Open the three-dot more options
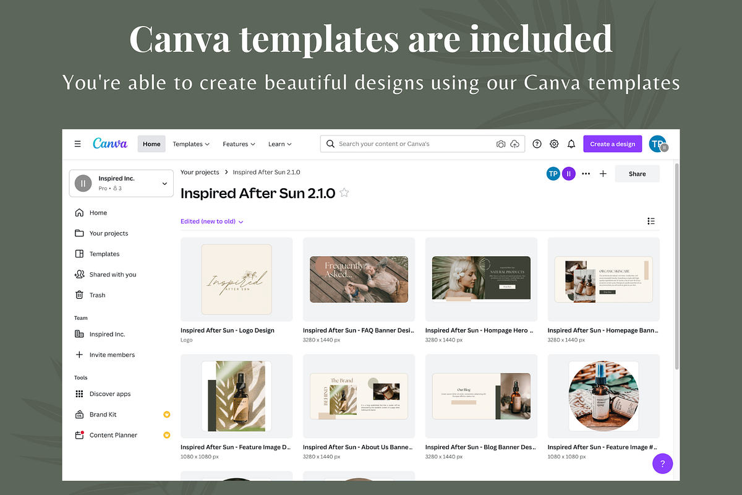 pyautogui.click(x=586, y=174)
